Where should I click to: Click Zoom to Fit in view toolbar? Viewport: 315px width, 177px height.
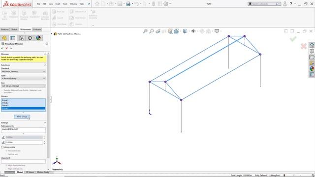click(145, 31)
